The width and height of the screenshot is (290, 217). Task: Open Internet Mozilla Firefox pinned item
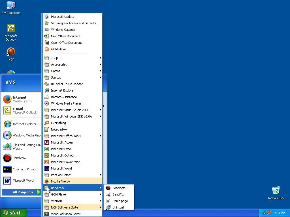point(21,99)
